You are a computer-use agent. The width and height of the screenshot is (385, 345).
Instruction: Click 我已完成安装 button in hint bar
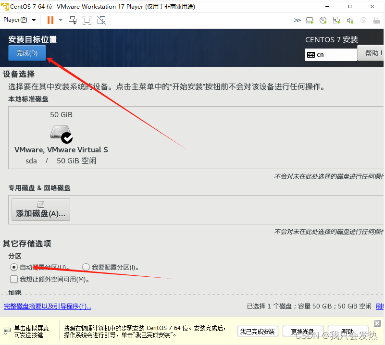click(257, 332)
